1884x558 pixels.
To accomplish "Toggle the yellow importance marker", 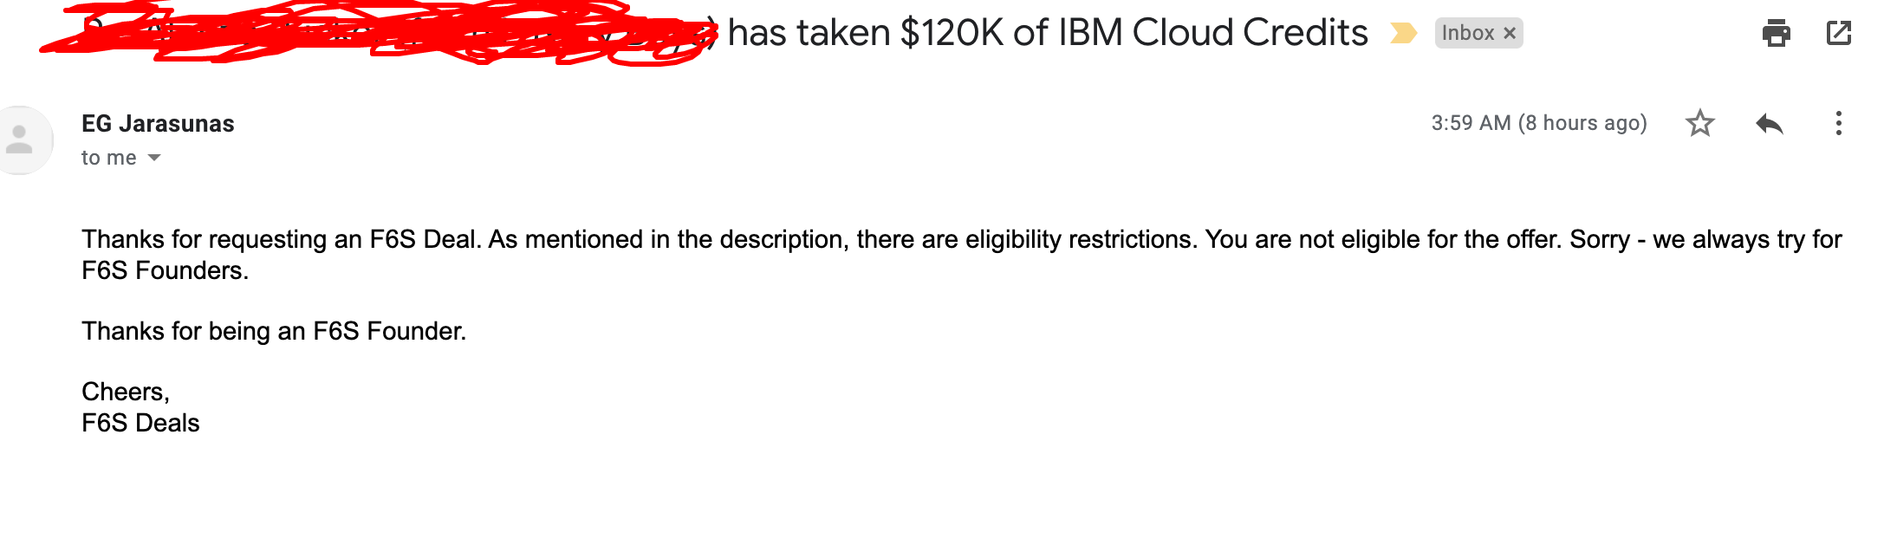I will tap(1403, 33).
